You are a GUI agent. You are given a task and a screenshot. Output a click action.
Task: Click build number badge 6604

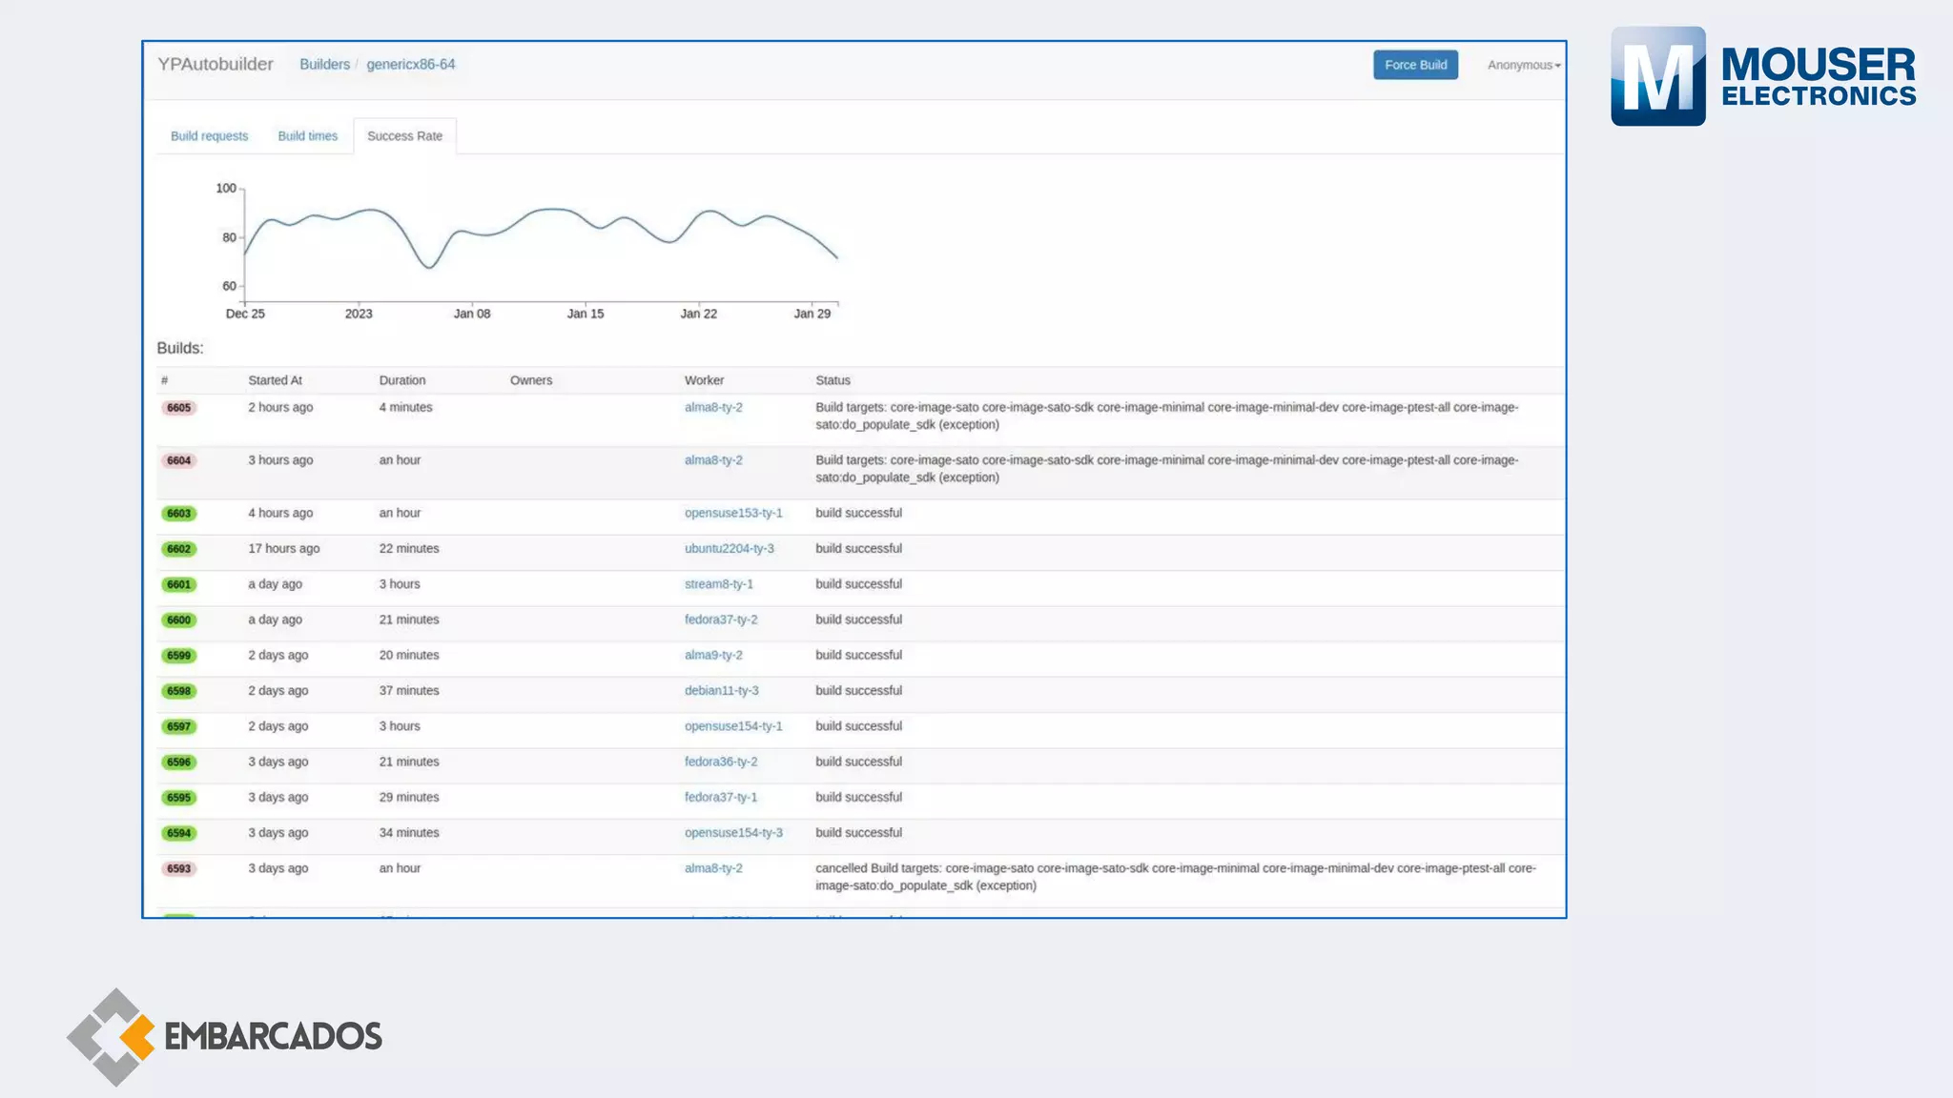coord(178,460)
